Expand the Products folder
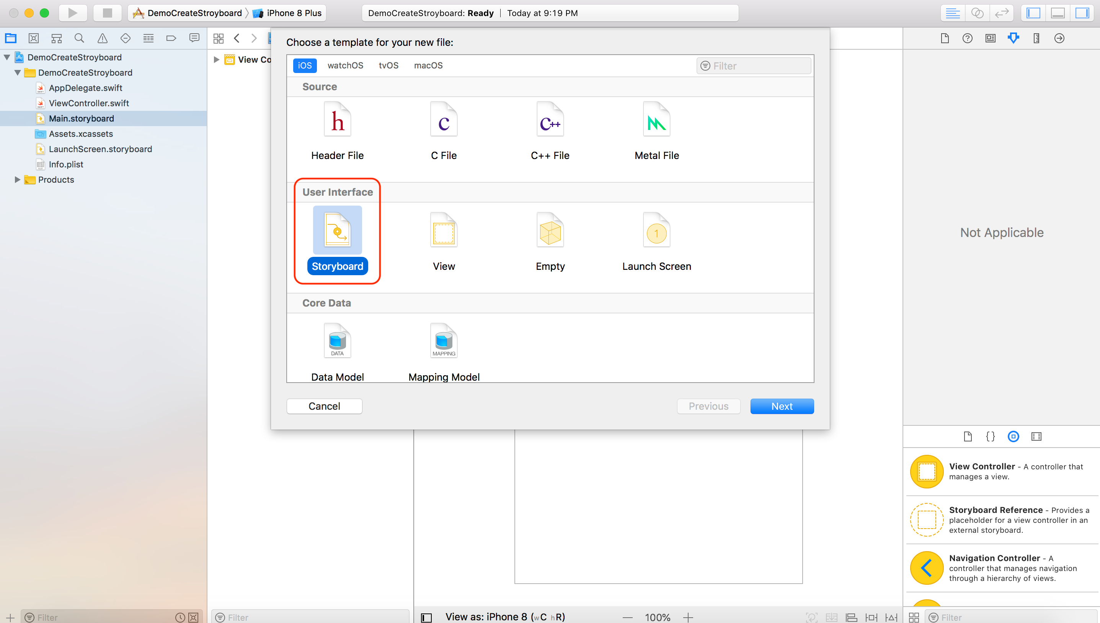 17,180
